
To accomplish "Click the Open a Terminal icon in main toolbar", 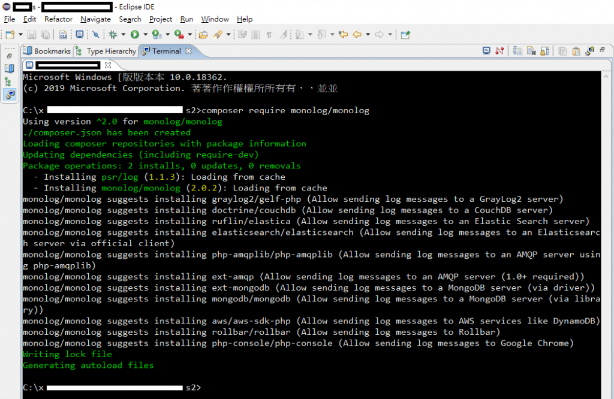I will [x=80, y=35].
